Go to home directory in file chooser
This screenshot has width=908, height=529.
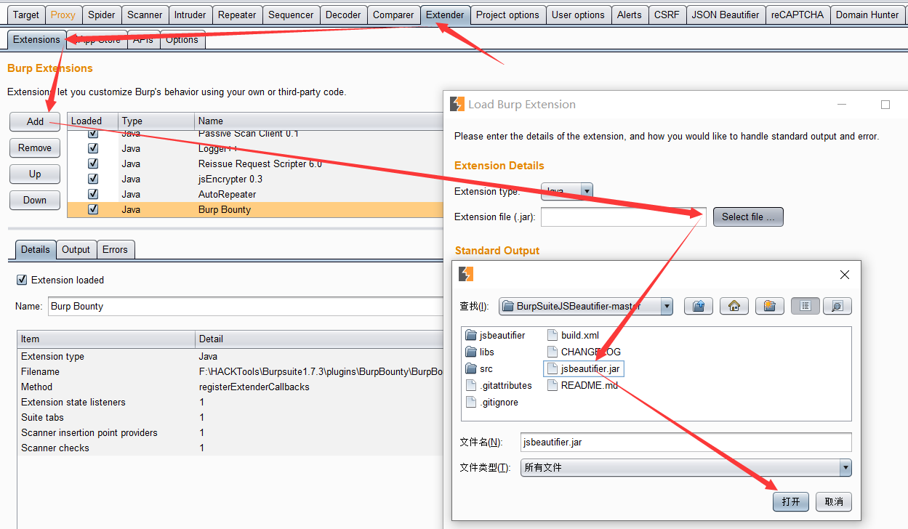[x=734, y=306]
